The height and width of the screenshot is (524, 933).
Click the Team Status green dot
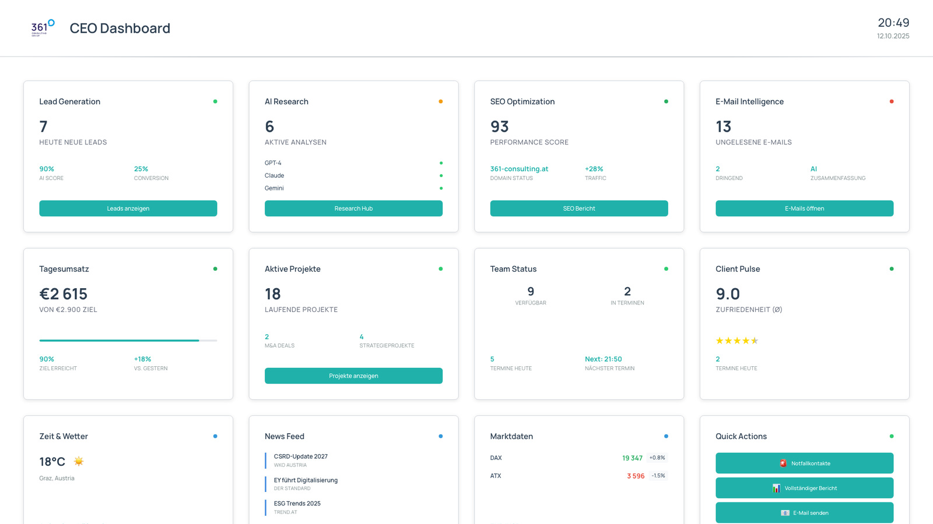[666, 269]
